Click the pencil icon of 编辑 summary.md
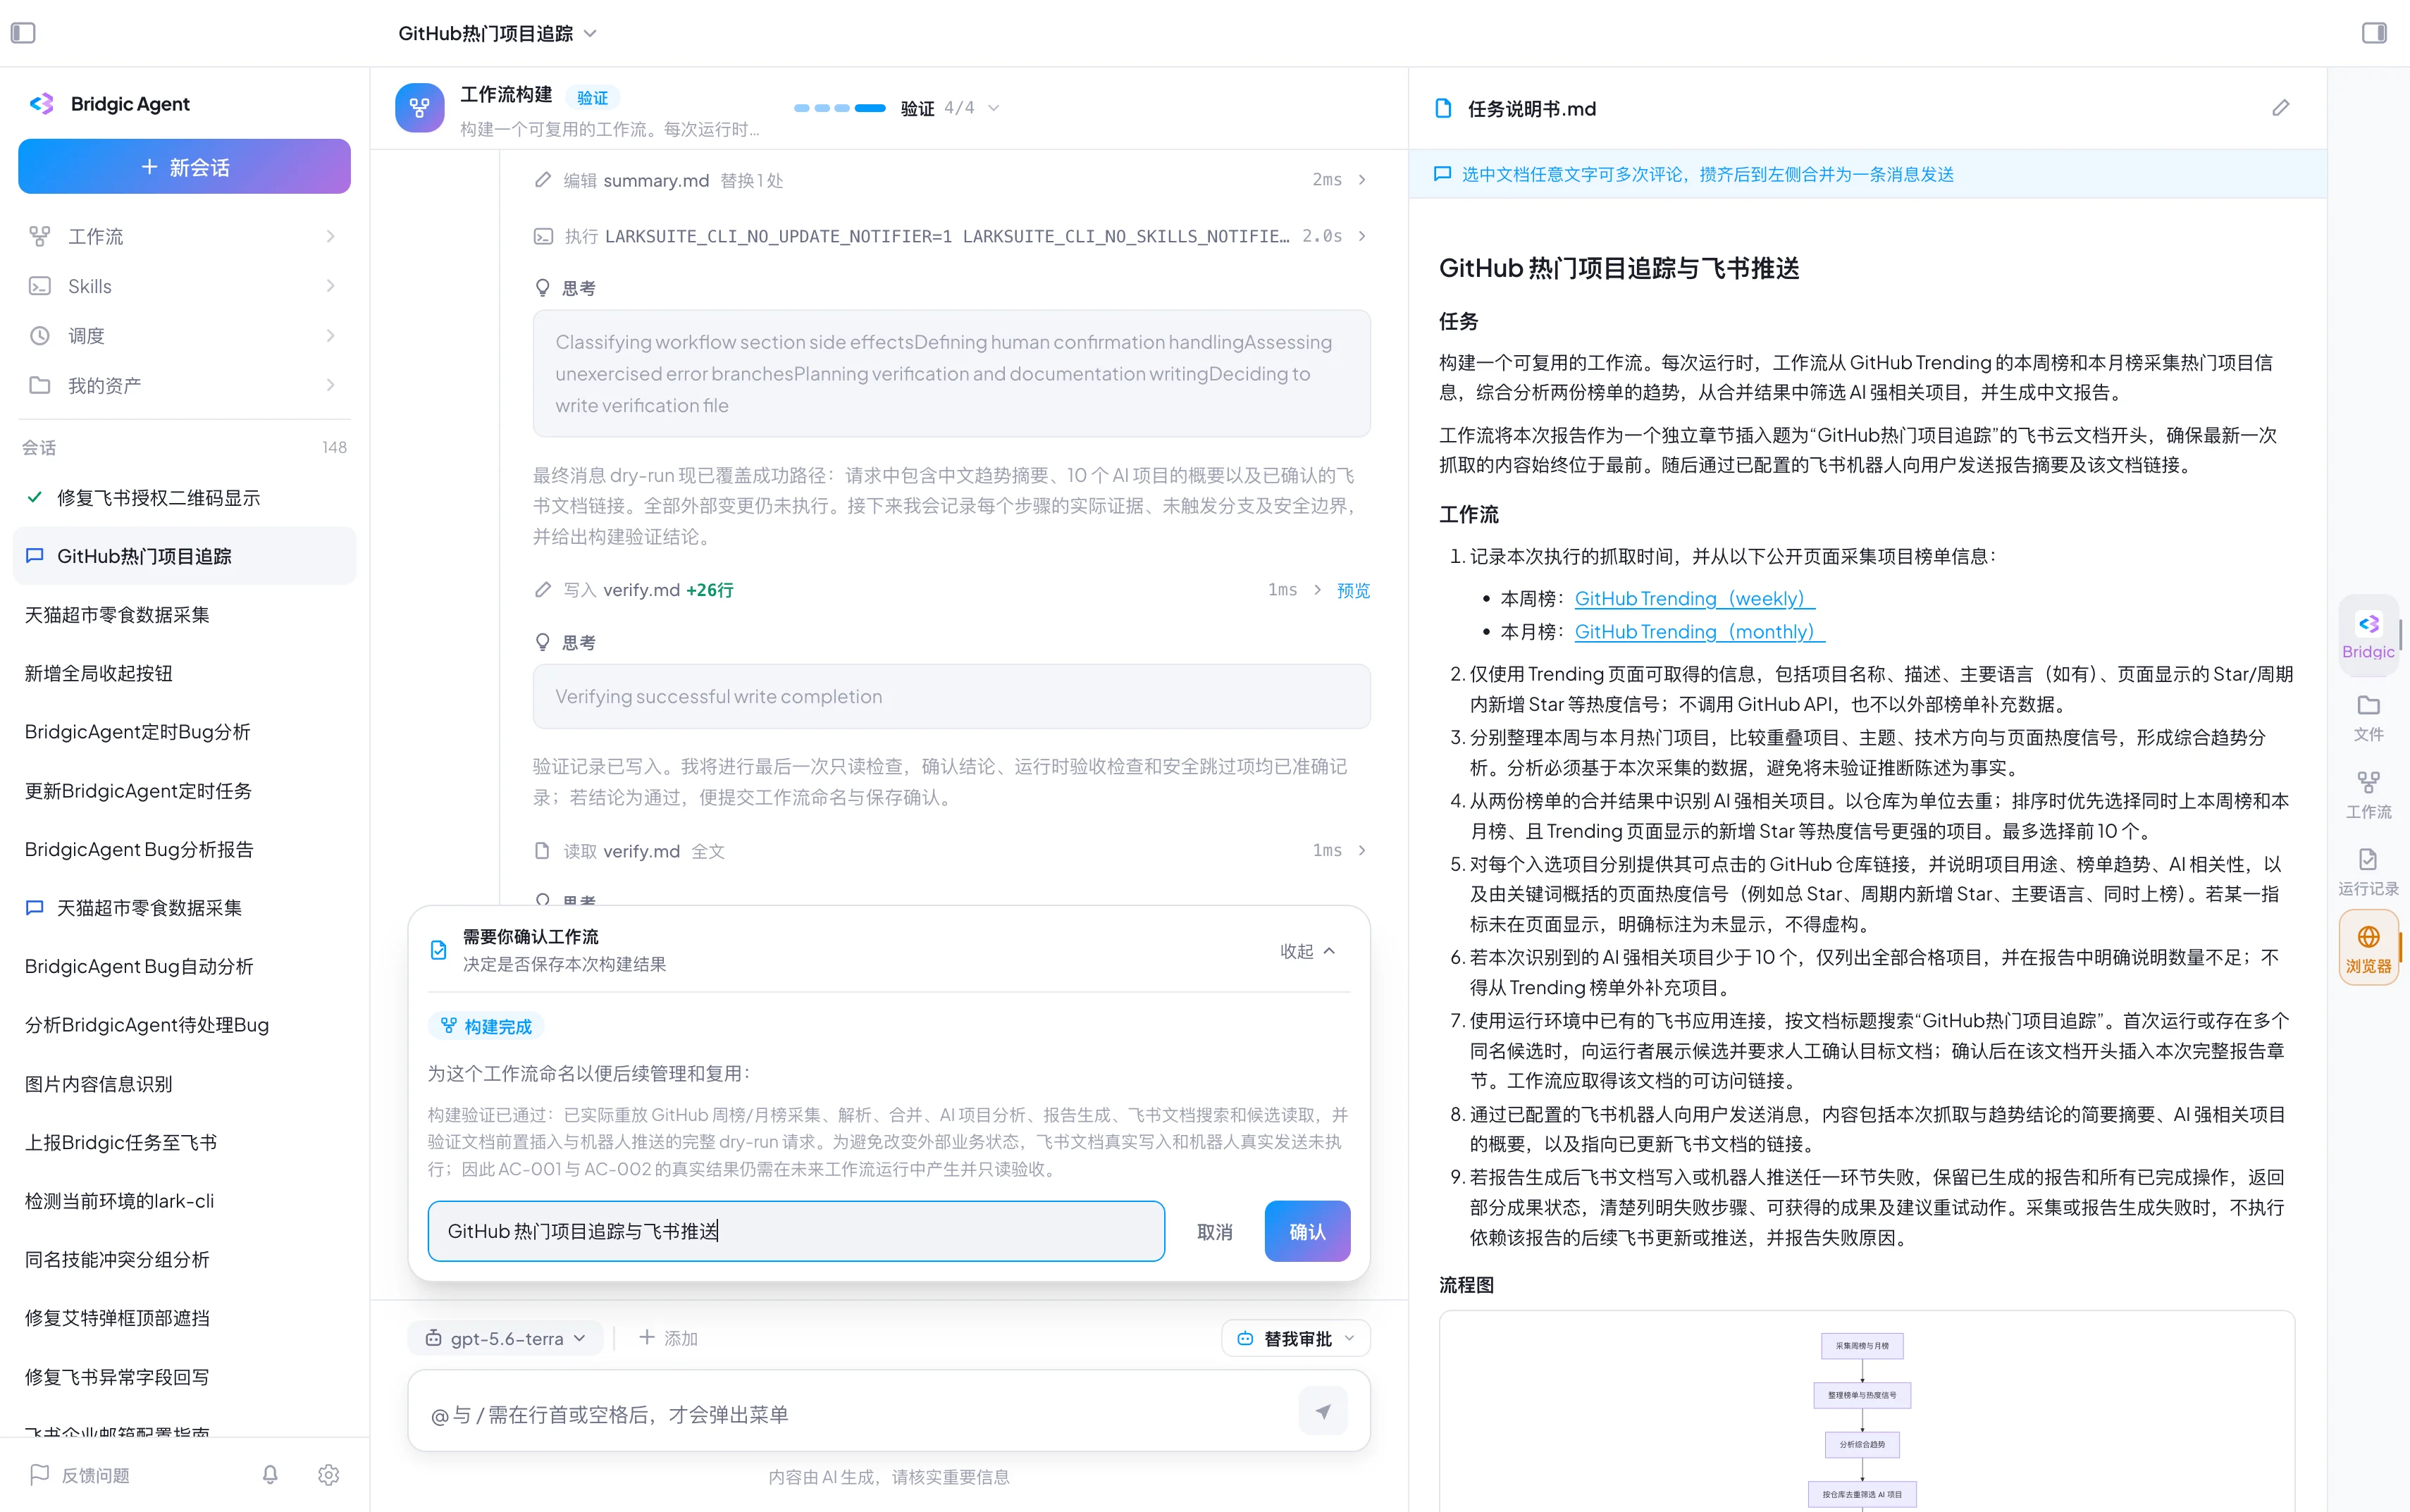Screen dimensions: 2410x1512 pyautogui.click(x=543, y=180)
